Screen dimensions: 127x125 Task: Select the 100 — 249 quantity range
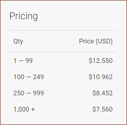[x=29, y=77]
